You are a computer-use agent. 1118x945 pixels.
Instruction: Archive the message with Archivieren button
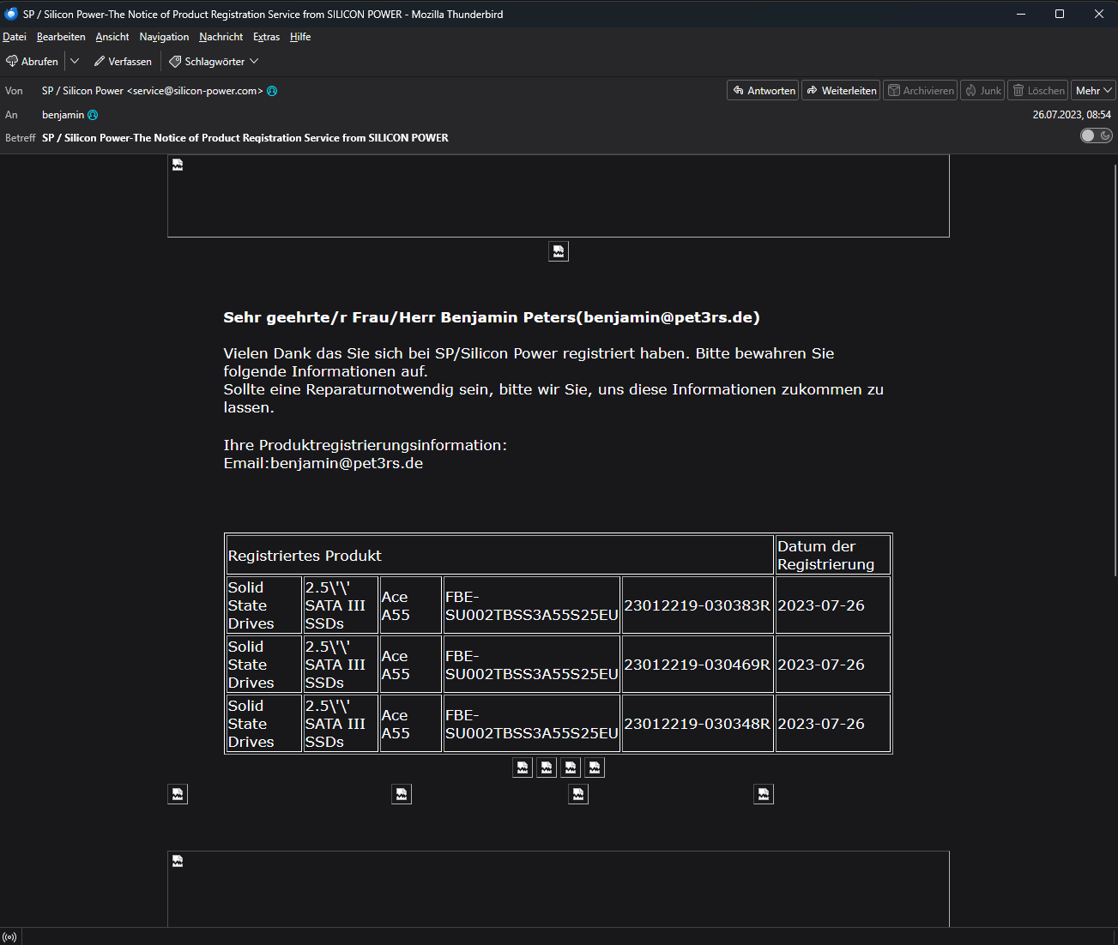tap(921, 91)
